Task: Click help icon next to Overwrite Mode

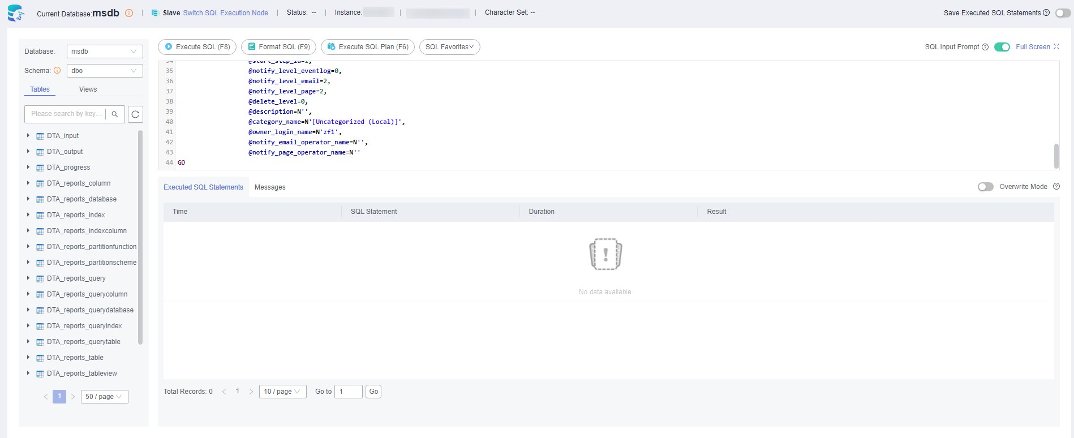Action: (1056, 186)
